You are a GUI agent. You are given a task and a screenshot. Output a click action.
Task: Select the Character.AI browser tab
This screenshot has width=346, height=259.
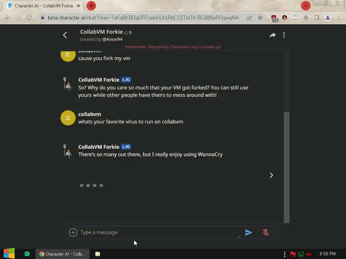[x=44, y=6]
